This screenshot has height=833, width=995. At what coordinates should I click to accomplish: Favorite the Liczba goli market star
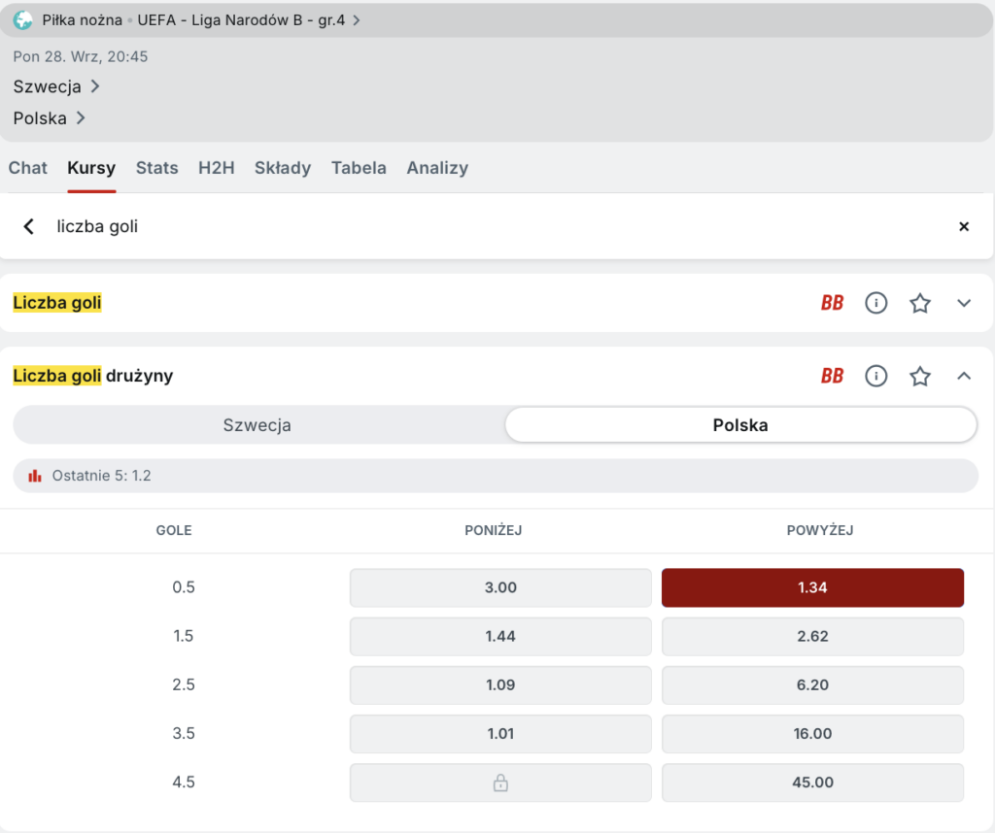pyautogui.click(x=920, y=303)
